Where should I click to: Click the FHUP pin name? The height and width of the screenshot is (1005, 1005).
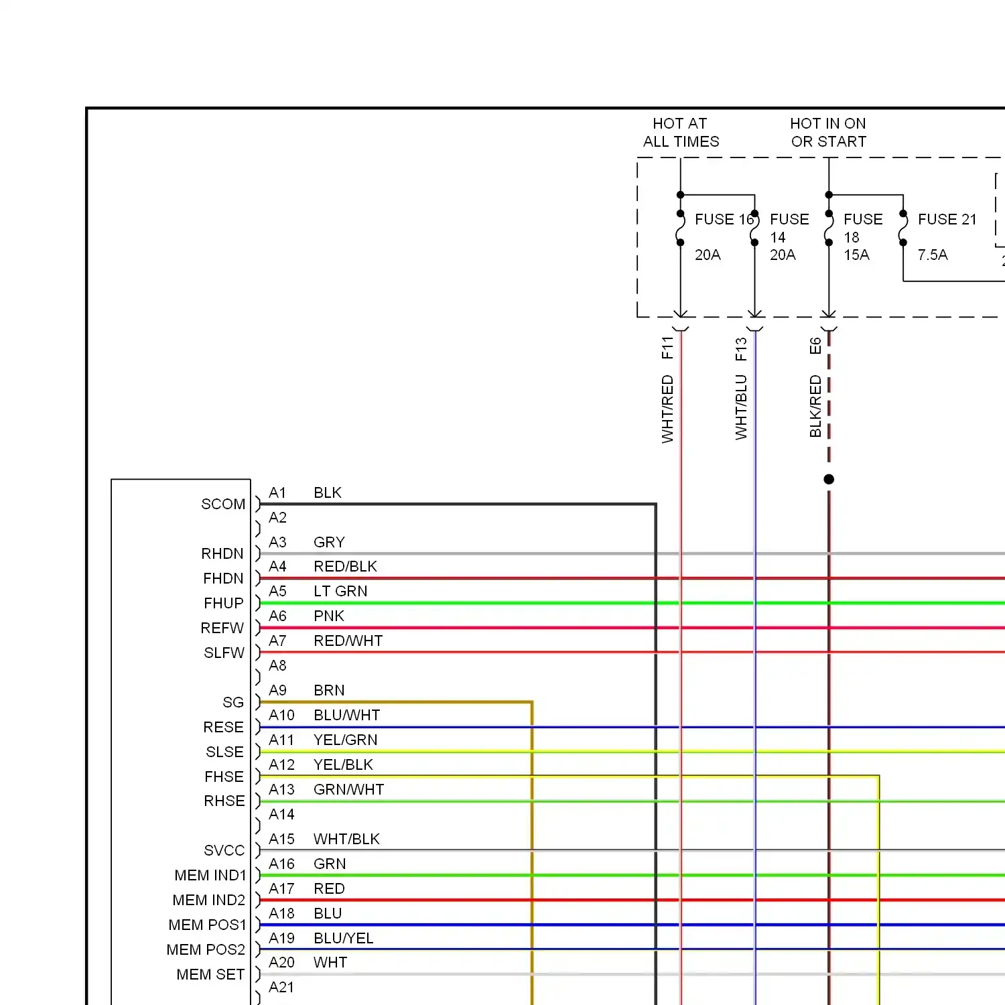coord(224,603)
